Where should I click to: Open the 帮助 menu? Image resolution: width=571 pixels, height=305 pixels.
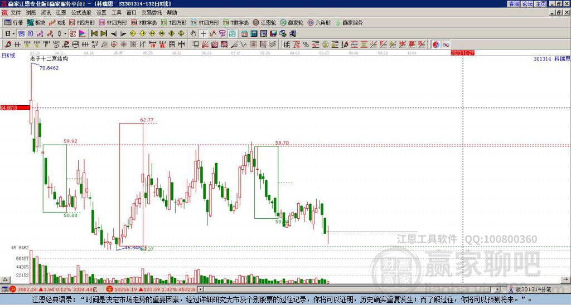172,13
